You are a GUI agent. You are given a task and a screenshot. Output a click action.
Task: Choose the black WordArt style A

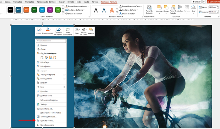coord(96,10)
